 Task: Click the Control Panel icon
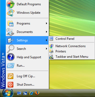click(51, 39)
